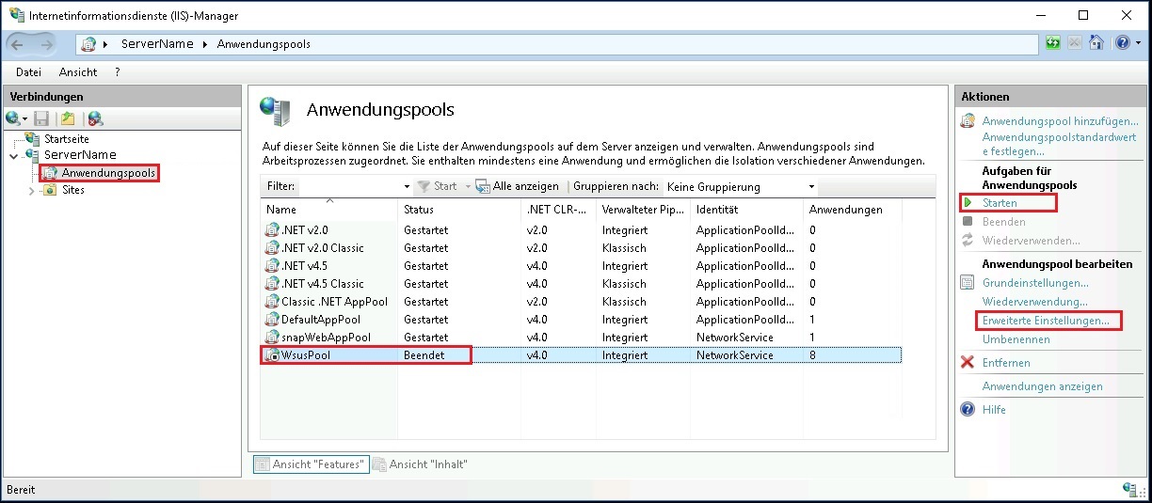Switch to Ansicht "Inhalt" tab
The height and width of the screenshot is (503, 1152).
coord(421,464)
